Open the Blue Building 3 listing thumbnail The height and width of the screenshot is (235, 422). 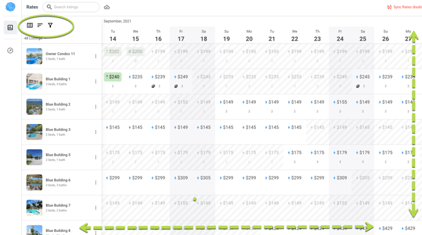pos(34,132)
